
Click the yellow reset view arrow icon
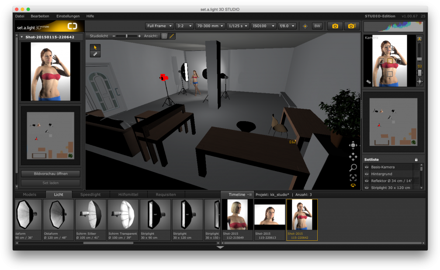click(353, 186)
